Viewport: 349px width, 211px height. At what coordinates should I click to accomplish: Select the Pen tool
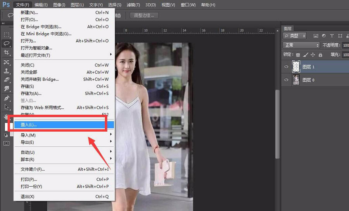point(7,98)
